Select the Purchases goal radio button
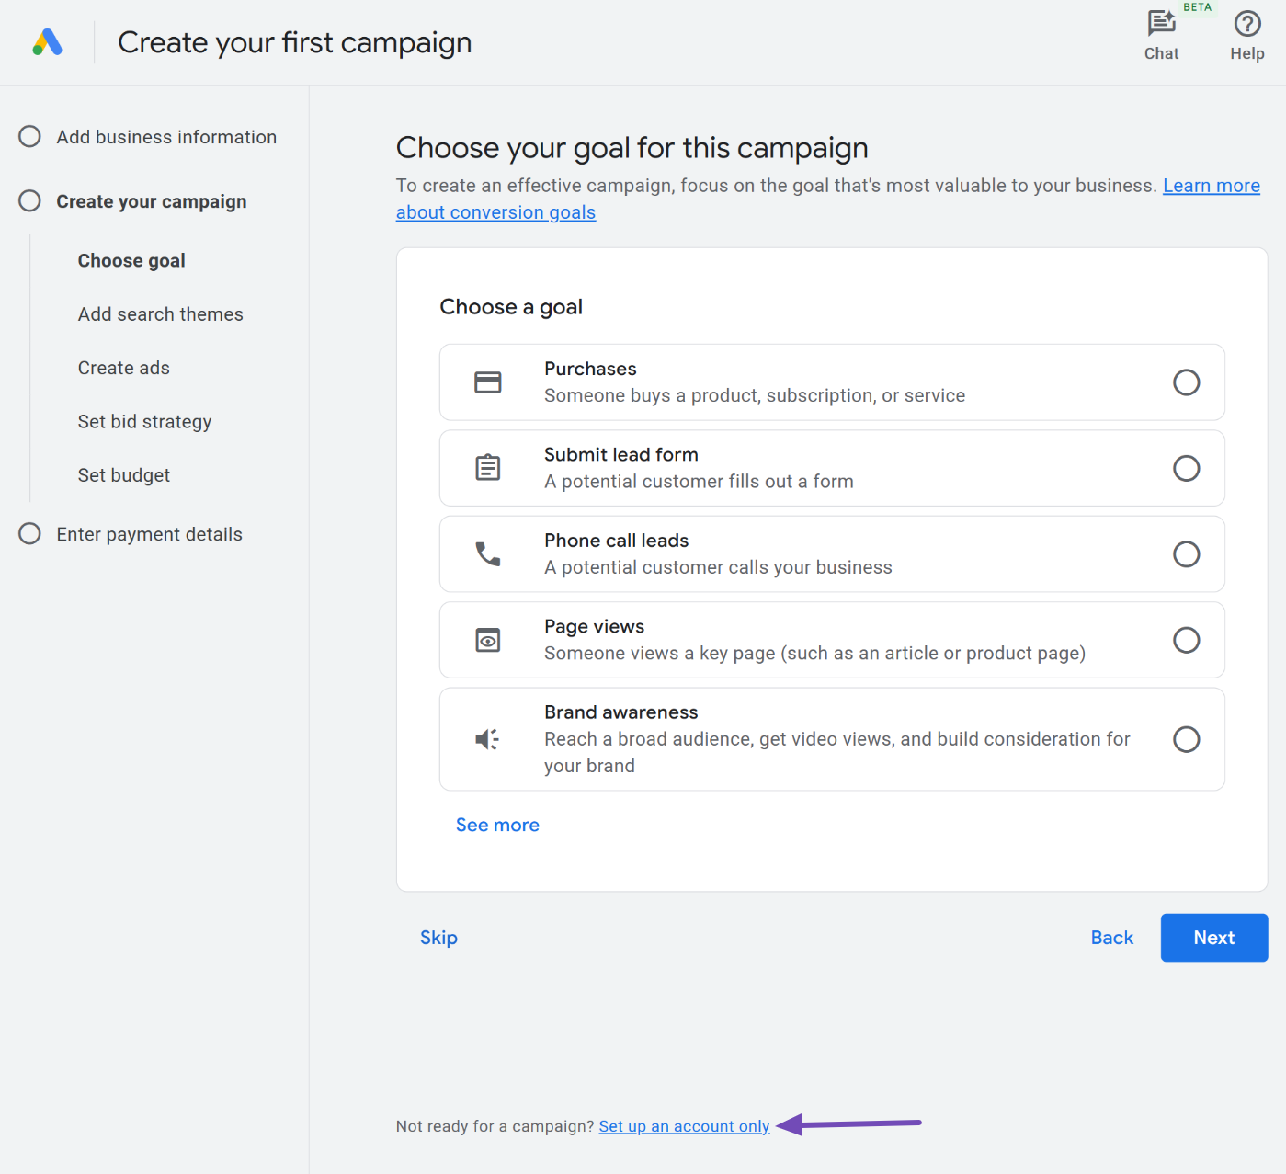The height and width of the screenshot is (1174, 1286). point(1186,382)
